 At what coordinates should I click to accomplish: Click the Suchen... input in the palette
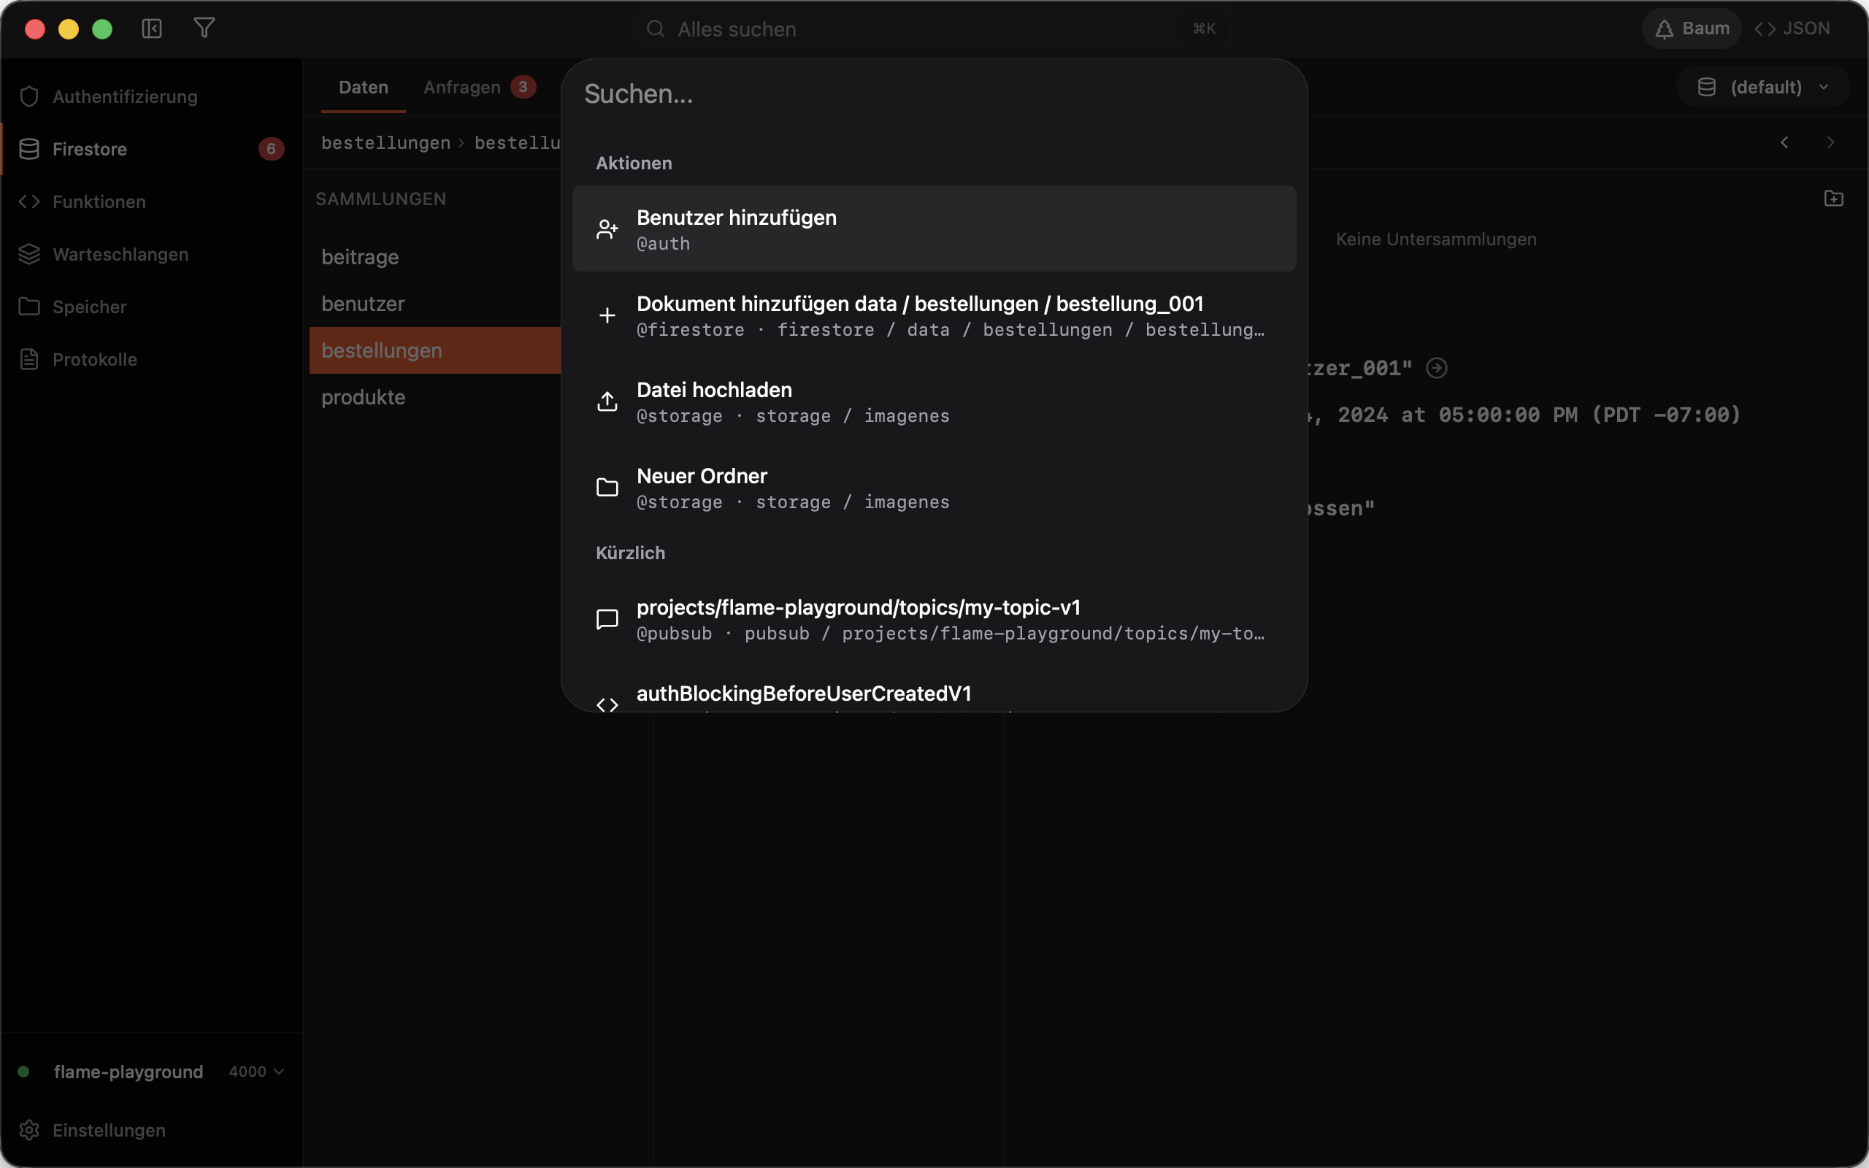(x=934, y=94)
